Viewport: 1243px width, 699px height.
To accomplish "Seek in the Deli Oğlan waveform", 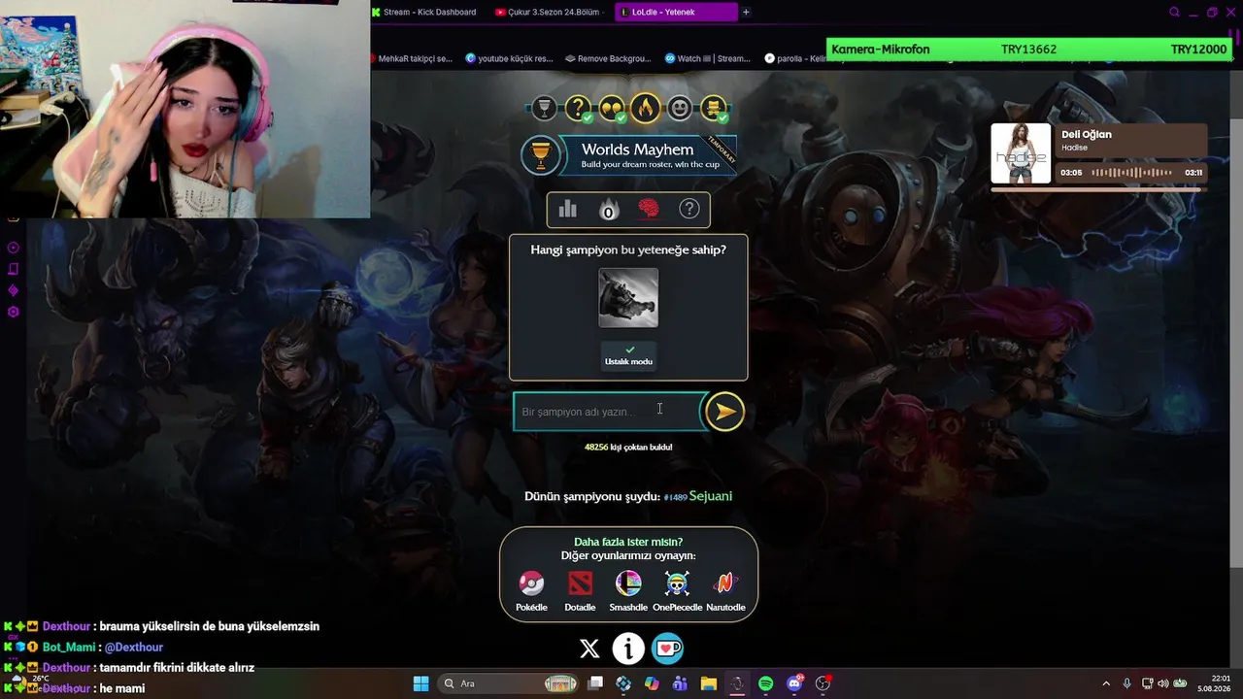I will click(1131, 173).
